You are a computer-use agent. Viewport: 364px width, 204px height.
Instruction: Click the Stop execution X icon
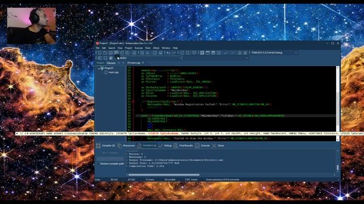(x=233, y=53)
